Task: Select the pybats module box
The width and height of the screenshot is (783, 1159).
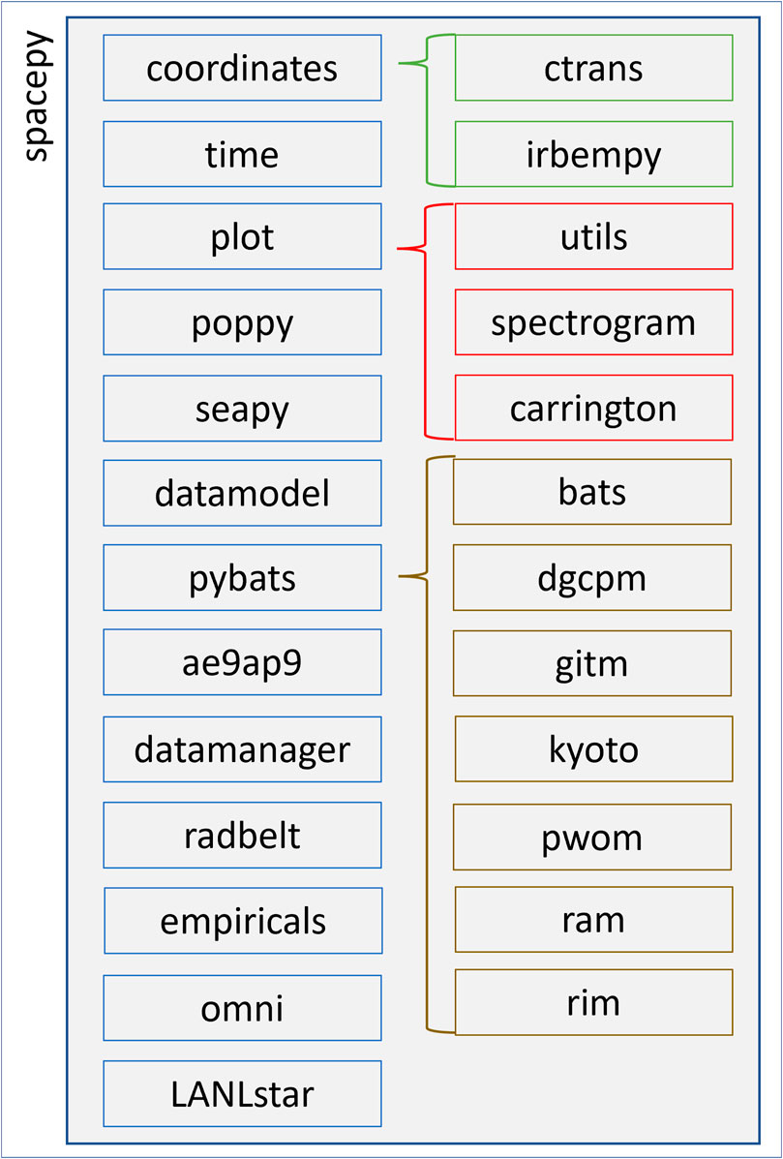Action: coord(242,578)
